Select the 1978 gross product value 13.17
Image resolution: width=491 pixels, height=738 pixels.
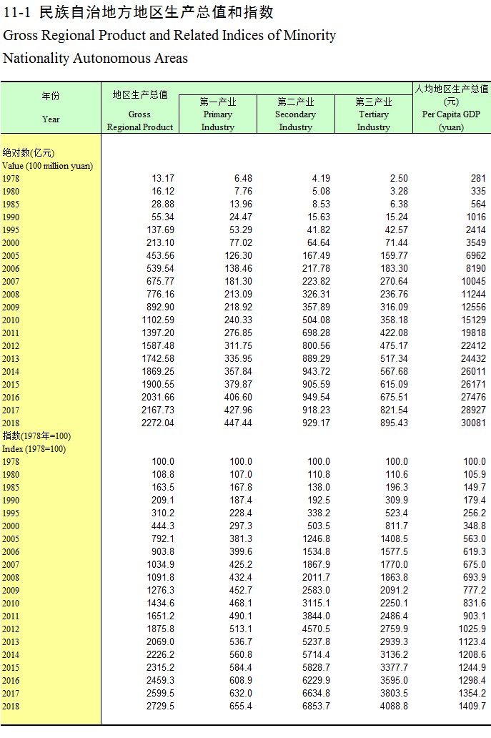pyautogui.click(x=163, y=178)
